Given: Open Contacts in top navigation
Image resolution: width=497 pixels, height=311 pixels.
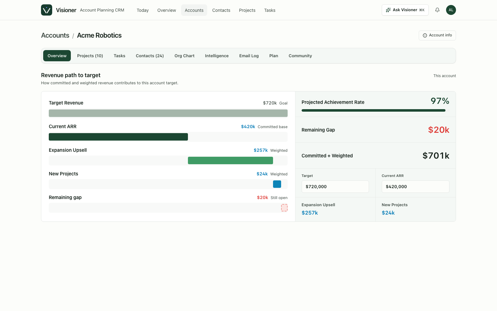Looking at the screenshot, I should pyautogui.click(x=221, y=10).
